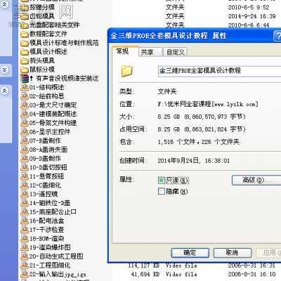Screen dimensions: 281x281
Task: Select the 07-B盖制作 video file icon
Action: [x=25, y=141]
